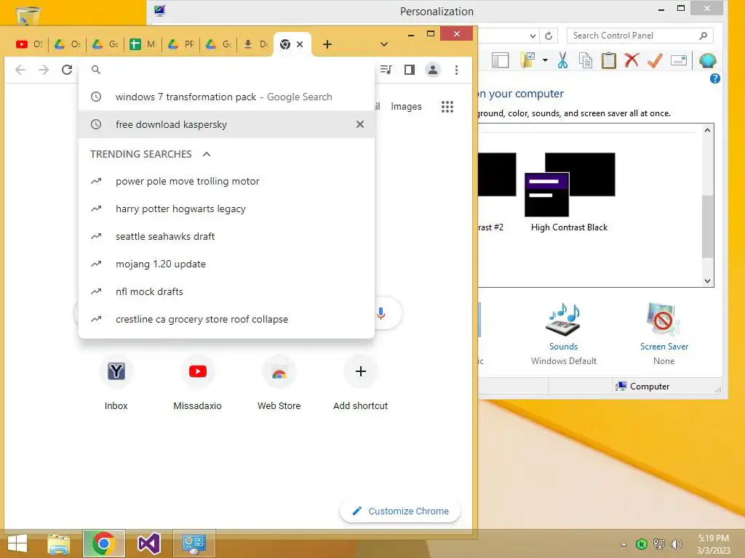
Task: Click Kaspersky tray icon
Action: 641,544
